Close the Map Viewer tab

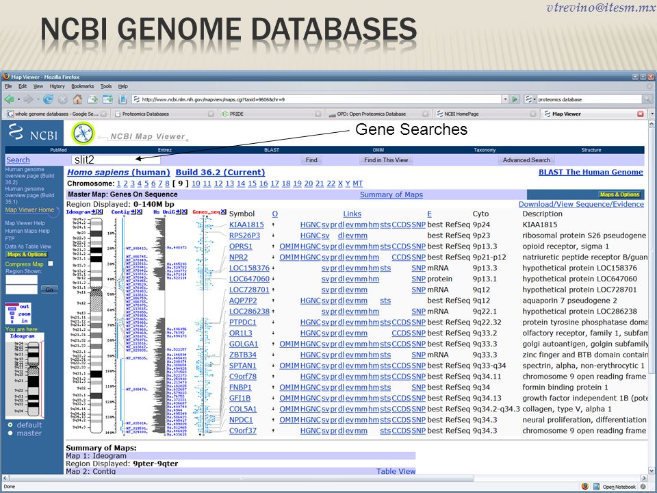[641, 114]
